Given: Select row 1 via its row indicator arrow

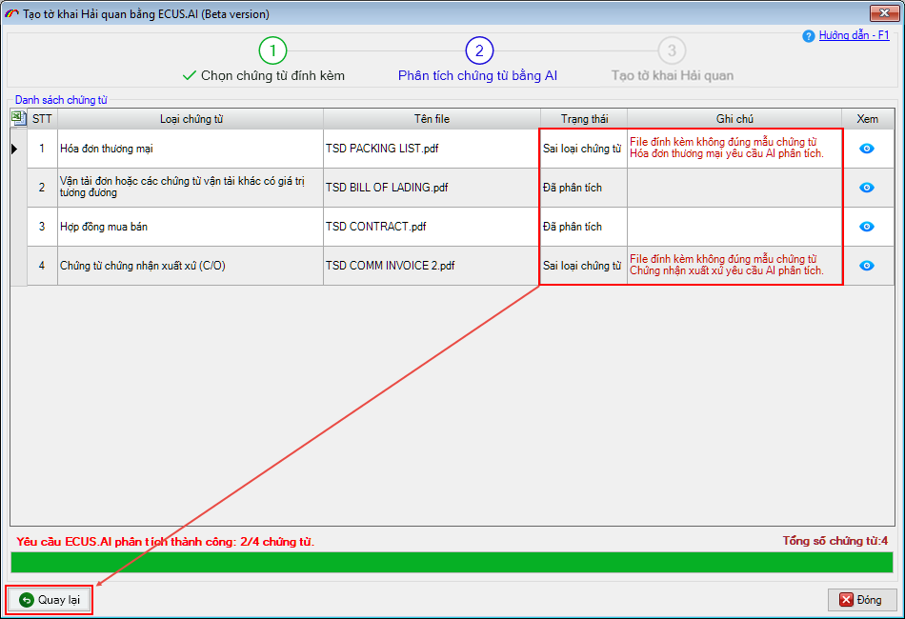Looking at the screenshot, I should (x=14, y=149).
